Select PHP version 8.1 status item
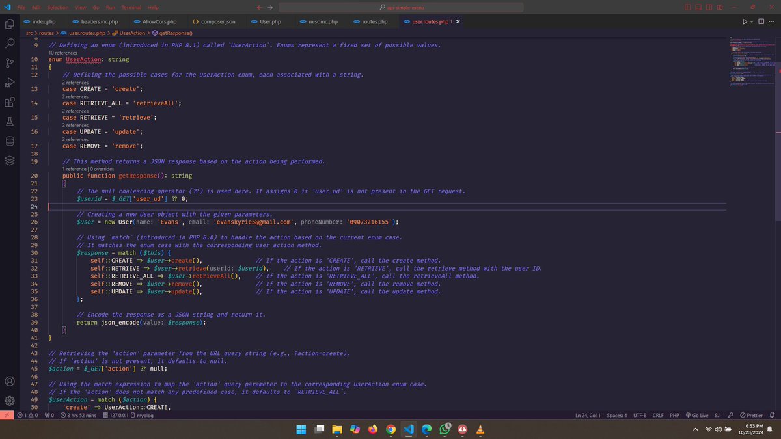 click(718, 415)
